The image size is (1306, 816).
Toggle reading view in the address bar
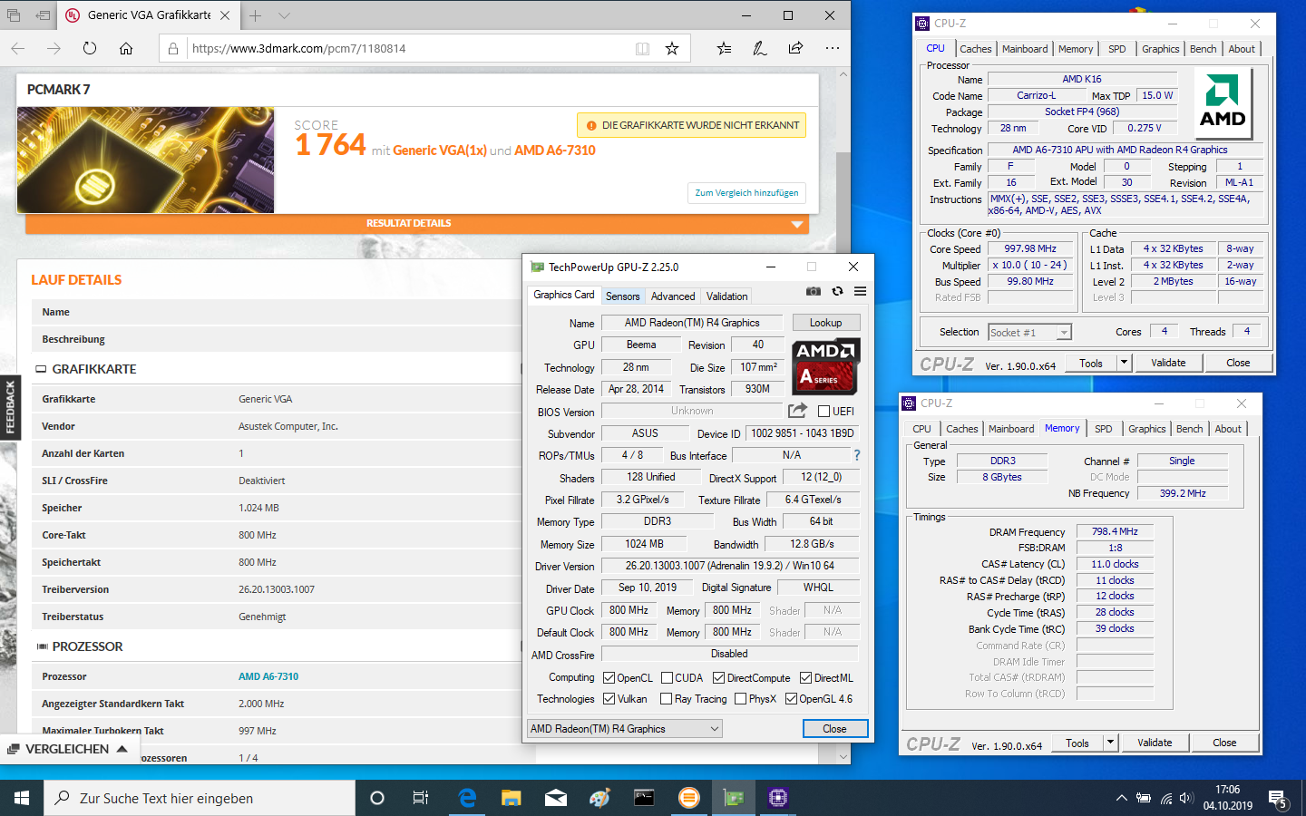(642, 48)
